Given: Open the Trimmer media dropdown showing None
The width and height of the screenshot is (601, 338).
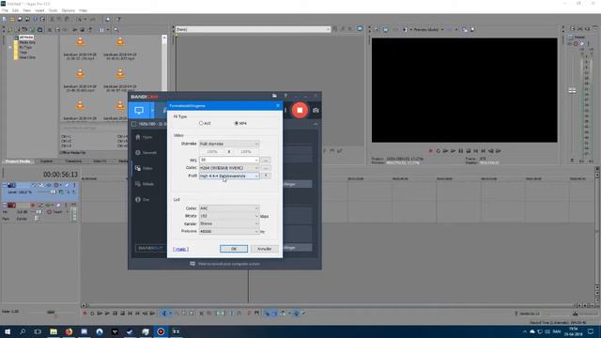Looking at the screenshot, I should [253, 29].
